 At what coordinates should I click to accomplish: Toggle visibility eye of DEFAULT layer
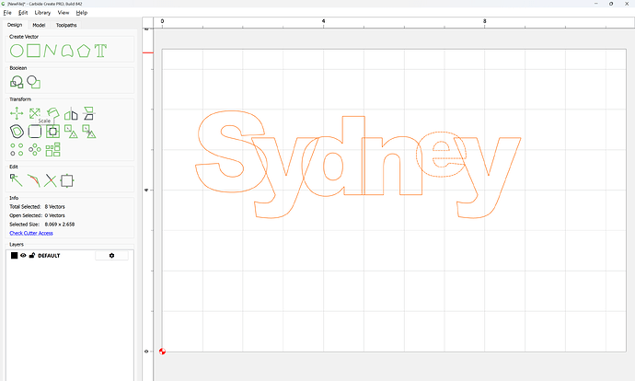pos(23,255)
